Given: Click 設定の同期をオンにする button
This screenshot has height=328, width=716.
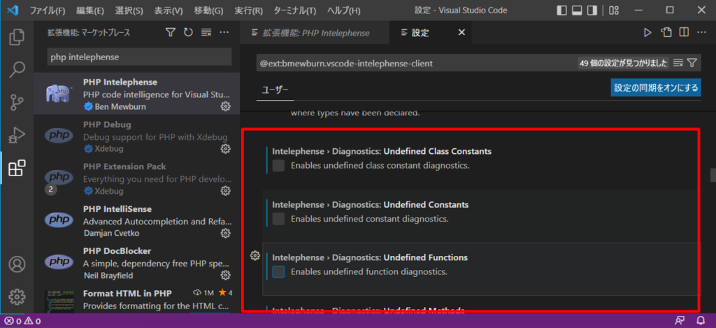Looking at the screenshot, I should 656,87.
